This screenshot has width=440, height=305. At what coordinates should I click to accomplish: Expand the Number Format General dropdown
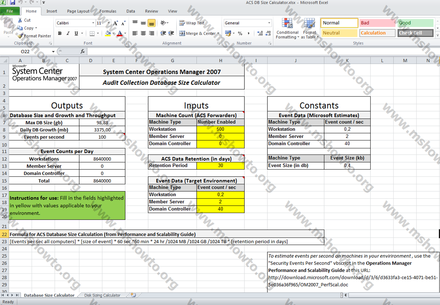269,23
